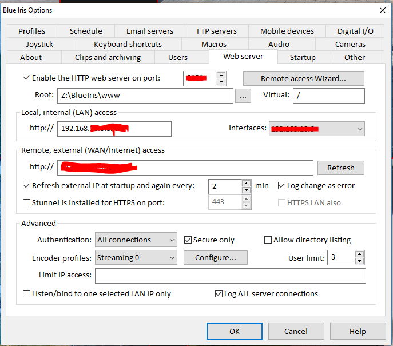
Task: Decrease refresh interval minutes with down arrow
Action: coord(246,190)
